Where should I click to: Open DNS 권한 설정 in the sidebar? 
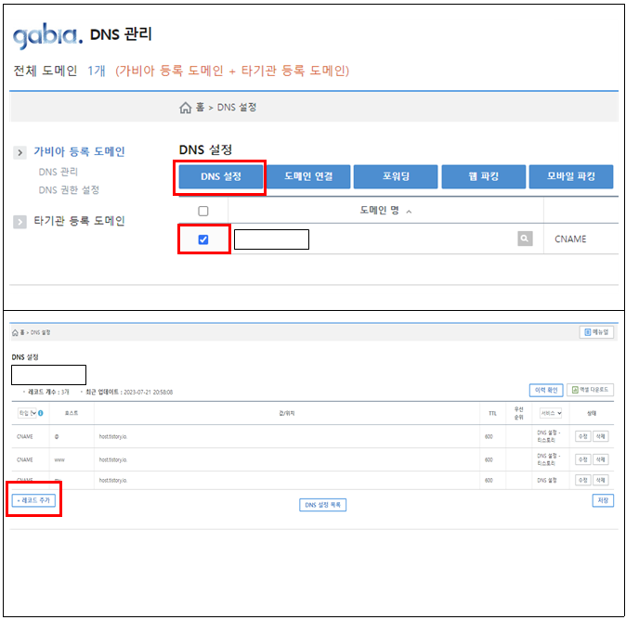pos(69,190)
